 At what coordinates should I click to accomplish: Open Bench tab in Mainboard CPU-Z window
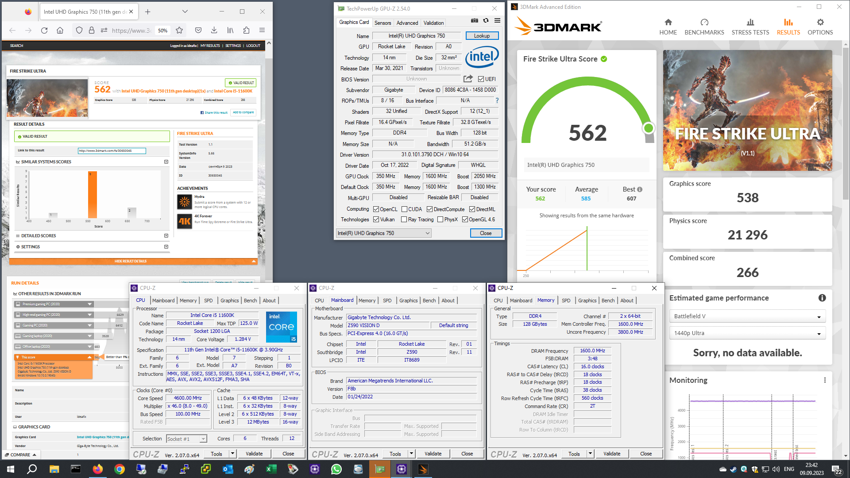point(429,301)
